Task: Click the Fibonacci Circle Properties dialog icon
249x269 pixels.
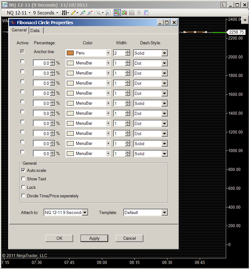Action: tap(13, 23)
